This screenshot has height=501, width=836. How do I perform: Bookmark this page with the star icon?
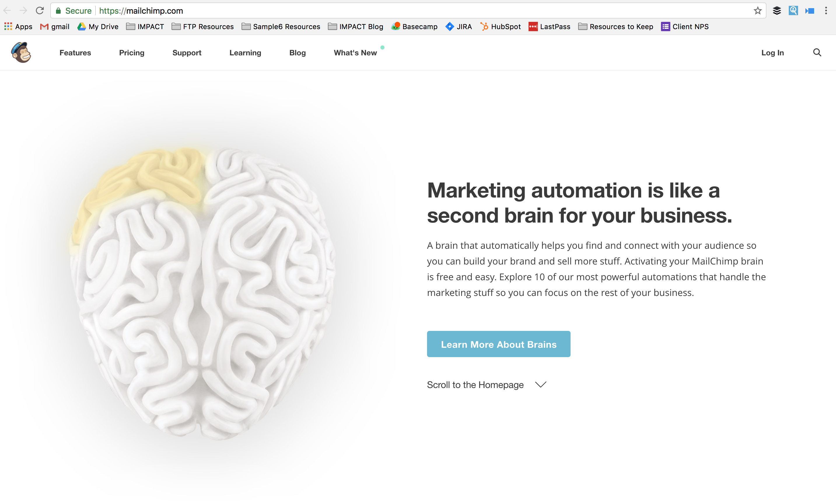pyautogui.click(x=757, y=10)
